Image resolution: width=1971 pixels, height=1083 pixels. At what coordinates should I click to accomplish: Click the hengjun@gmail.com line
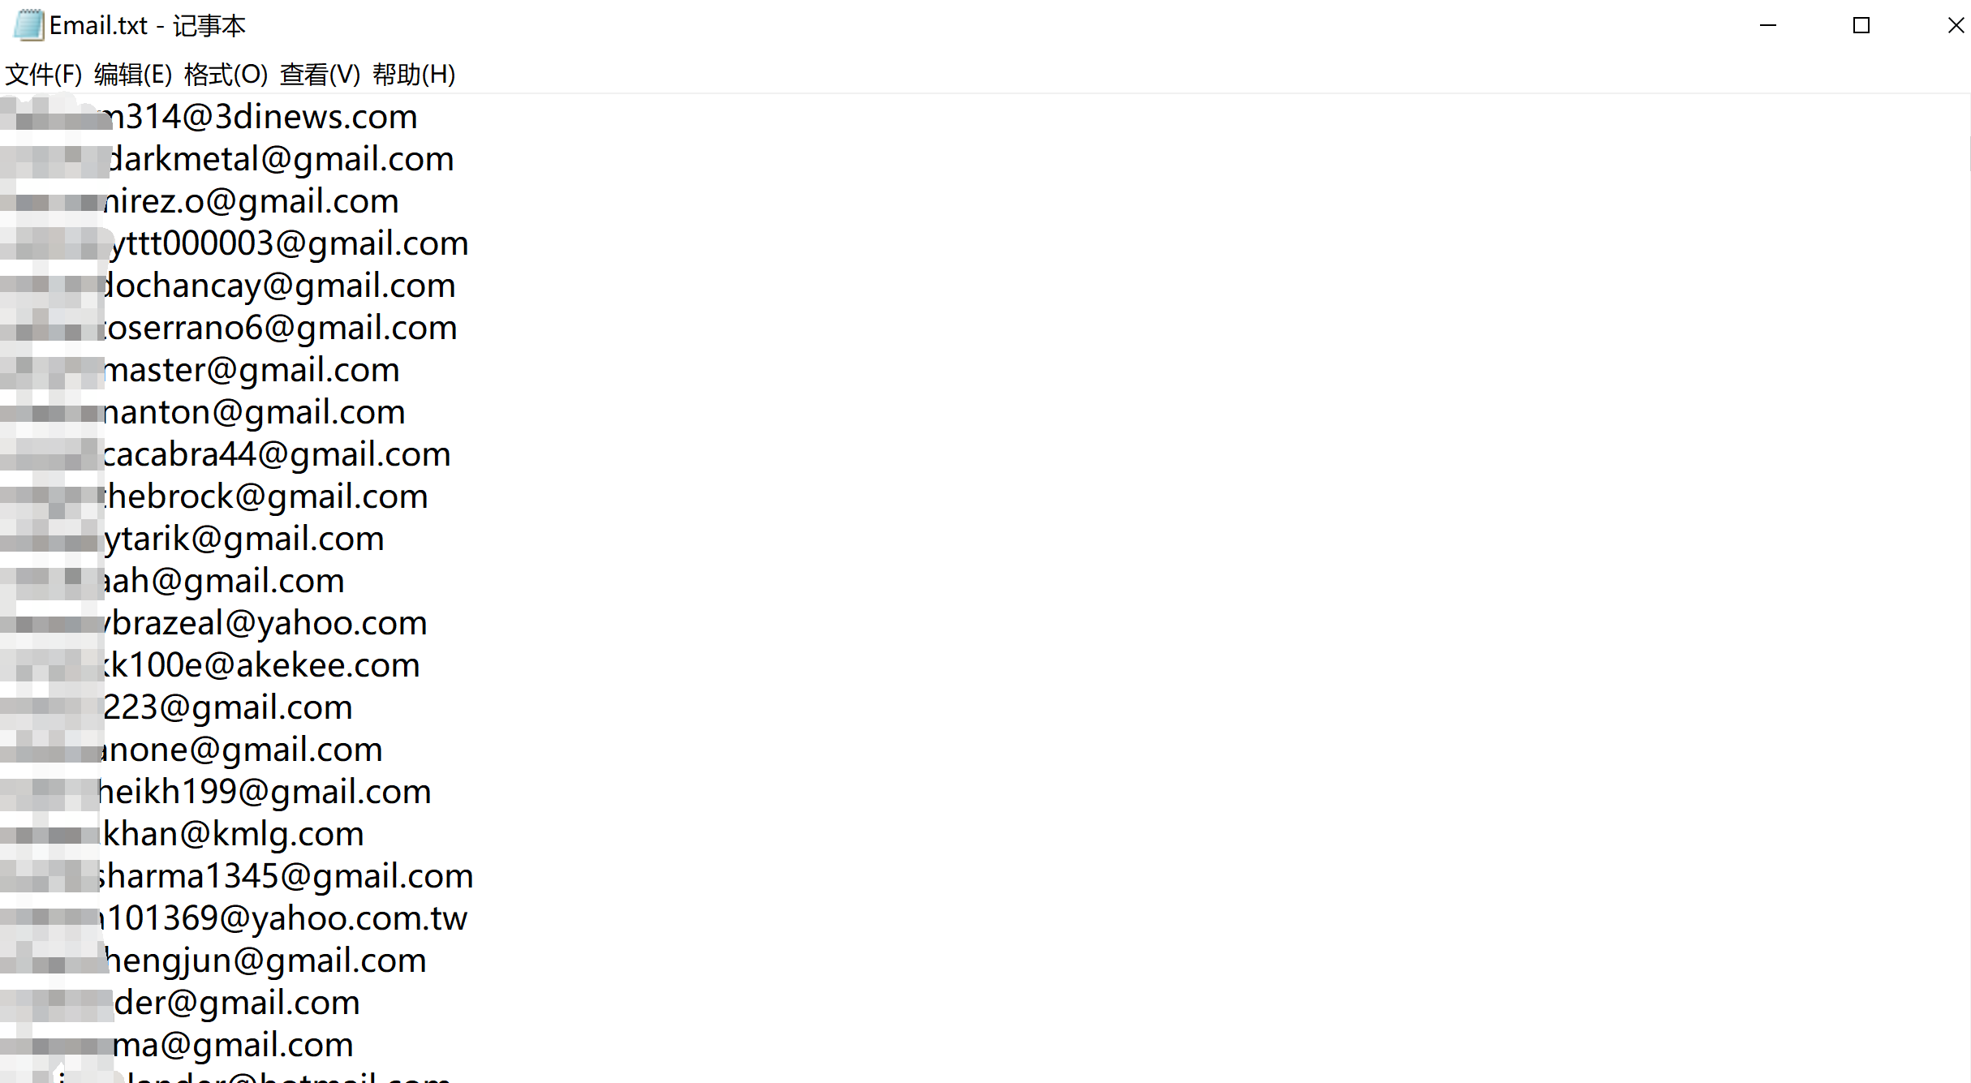pos(266,961)
